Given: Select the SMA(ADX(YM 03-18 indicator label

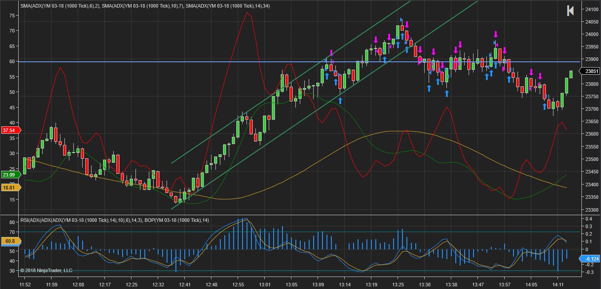Looking at the screenshot, I should [145, 6].
